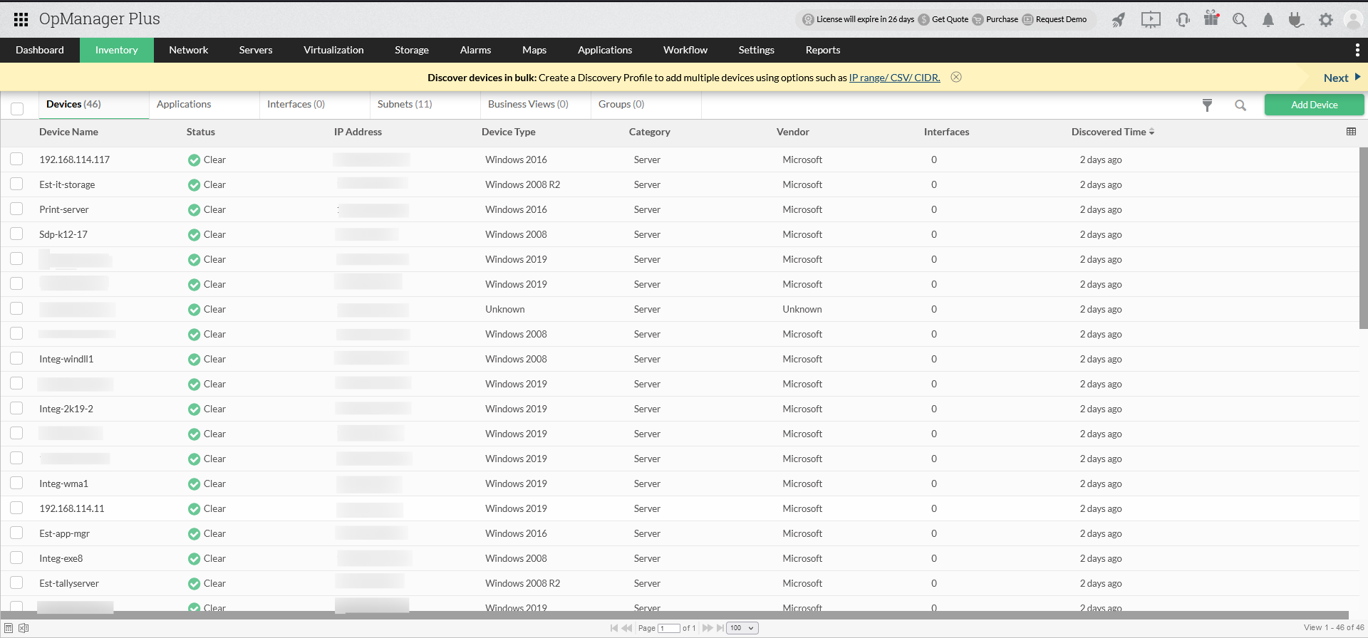Check the Est-tallyserver row checkbox
The image size is (1368, 638).
[16, 582]
